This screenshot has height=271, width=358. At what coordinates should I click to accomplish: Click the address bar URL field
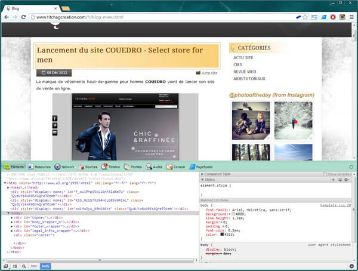163,17
